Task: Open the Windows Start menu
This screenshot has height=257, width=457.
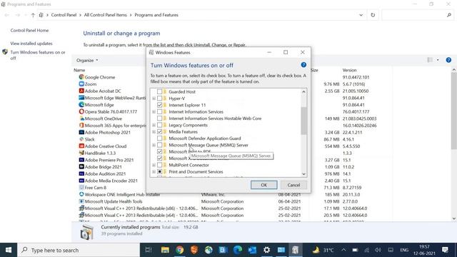Action: 9,250
